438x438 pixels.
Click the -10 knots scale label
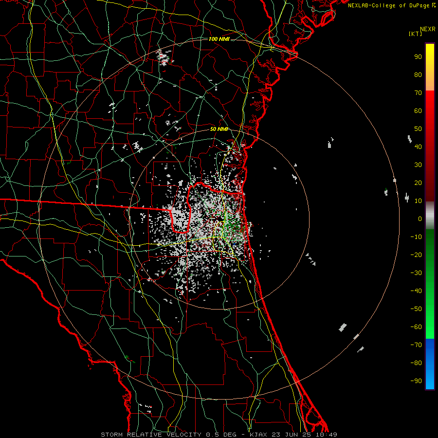tap(416, 237)
